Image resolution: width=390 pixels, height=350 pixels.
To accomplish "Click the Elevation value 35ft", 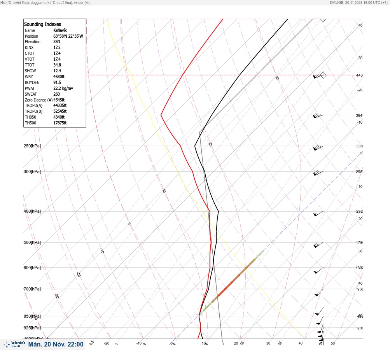I will [57, 42].
